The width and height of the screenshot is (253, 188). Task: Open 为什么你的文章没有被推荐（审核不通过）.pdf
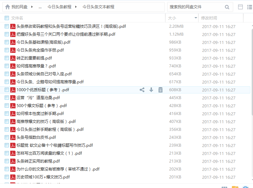58,169
